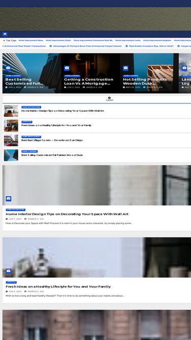The image size is (191, 340).
Task: Open the Home Improvement Neighbor tag
Action: pos(157,40)
